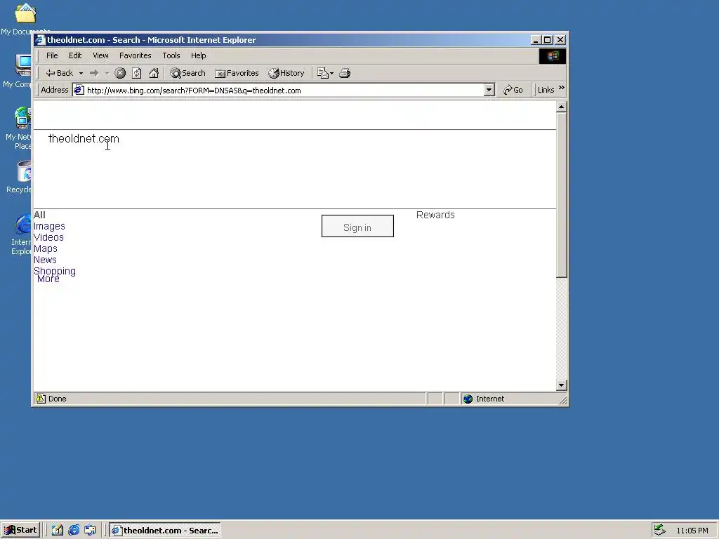Launch Internet Explorer from quick launch

pos(74,531)
